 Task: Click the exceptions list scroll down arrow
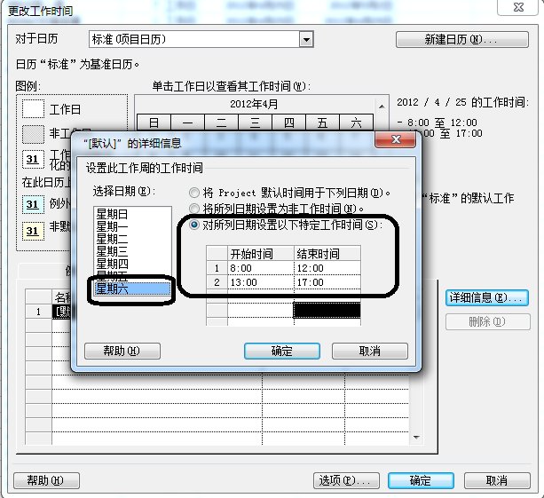coord(416,438)
